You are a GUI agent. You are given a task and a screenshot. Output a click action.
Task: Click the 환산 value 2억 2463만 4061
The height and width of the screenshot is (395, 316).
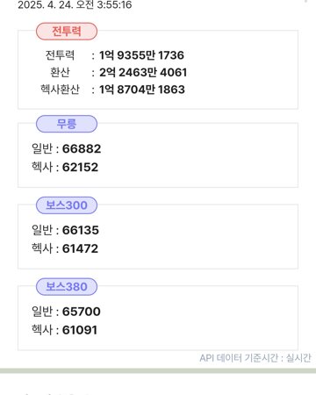(x=143, y=72)
